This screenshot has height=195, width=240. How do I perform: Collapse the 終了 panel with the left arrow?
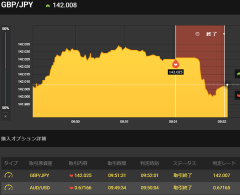tap(224, 34)
